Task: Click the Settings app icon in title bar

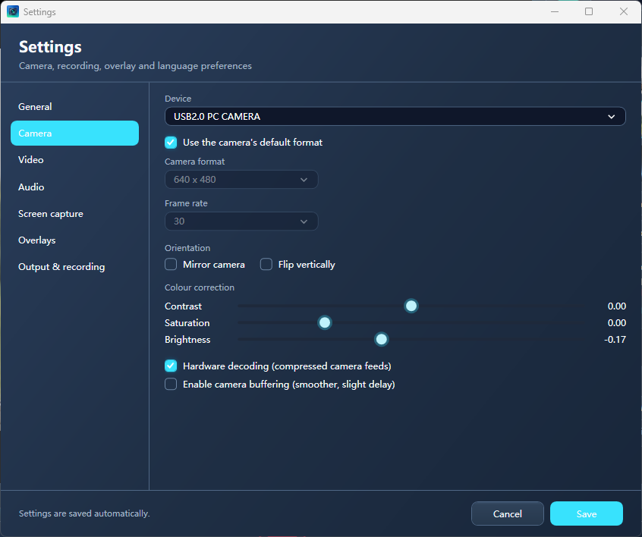Action: click(x=13, y=11)
